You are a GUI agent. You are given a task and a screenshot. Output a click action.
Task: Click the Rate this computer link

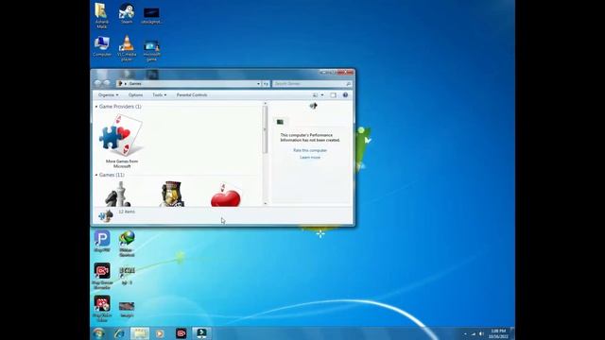[x=310, y=150]
